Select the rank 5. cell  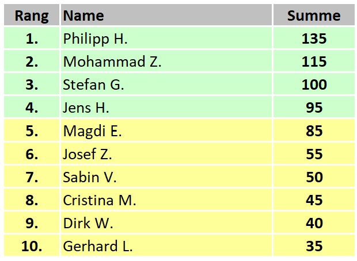pos(32,130)
